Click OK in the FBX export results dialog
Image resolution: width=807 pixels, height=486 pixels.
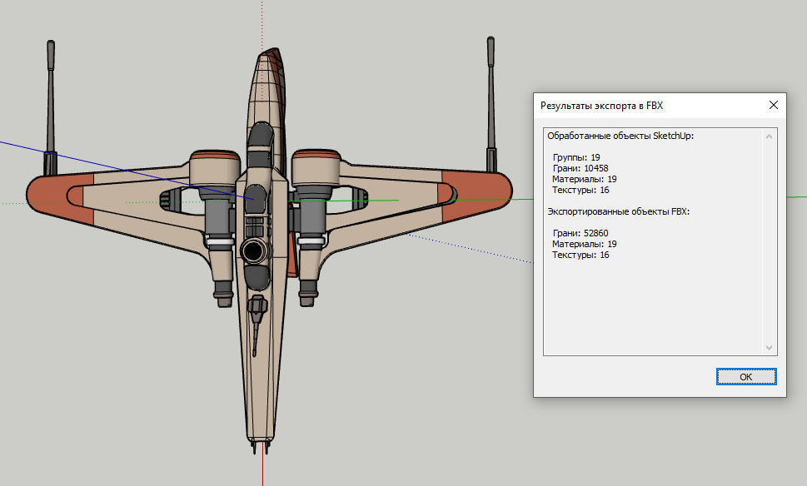point(745,376)
